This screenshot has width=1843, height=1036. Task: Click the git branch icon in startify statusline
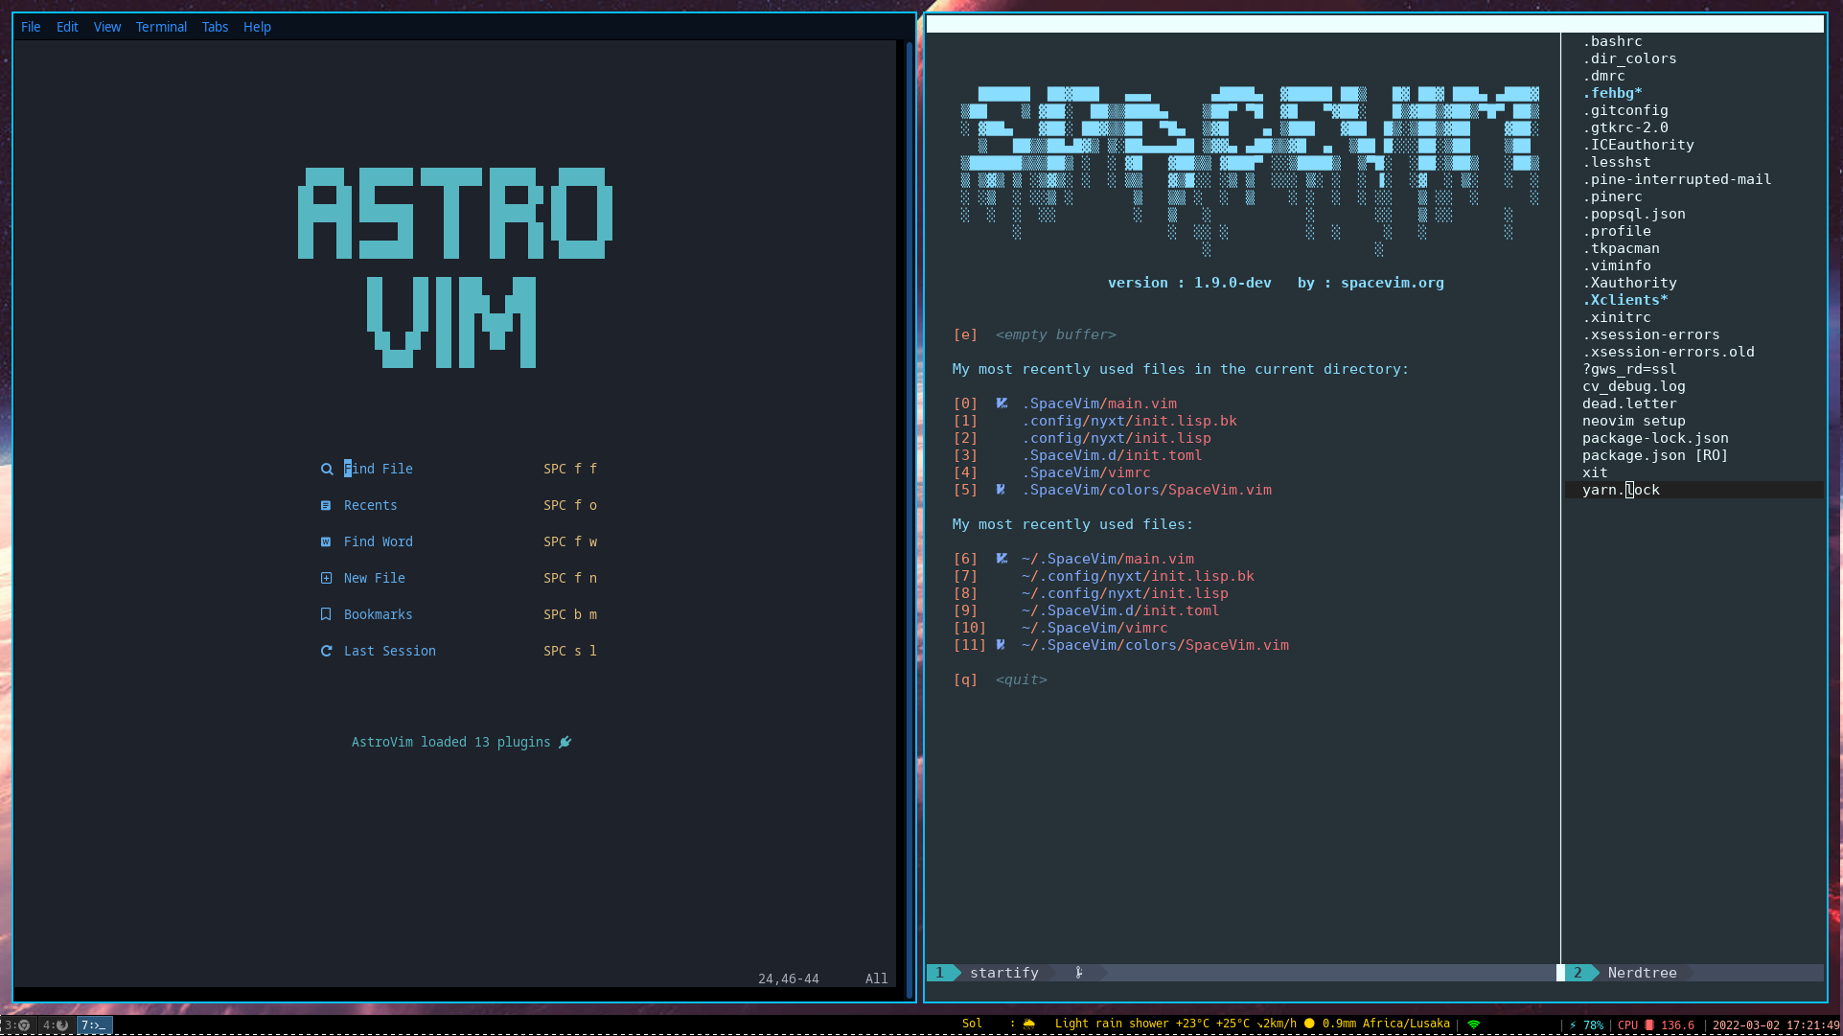click(x=1079, y=973)
